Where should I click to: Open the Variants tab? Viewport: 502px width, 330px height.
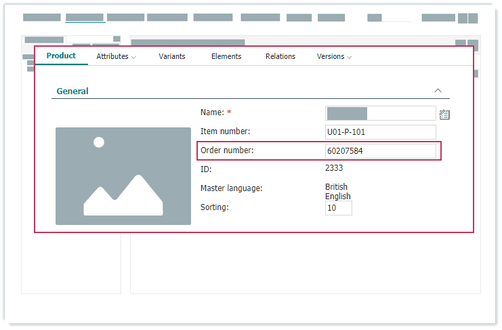click(x=172, y=57)
